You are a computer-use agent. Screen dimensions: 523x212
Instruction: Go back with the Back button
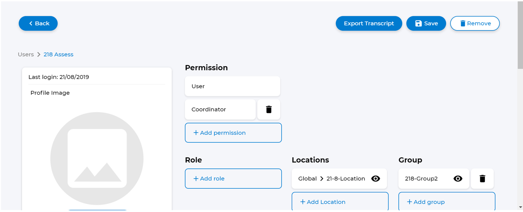[38, 23]
